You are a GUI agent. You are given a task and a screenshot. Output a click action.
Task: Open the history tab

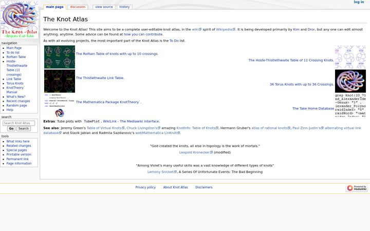coord(124,7)
